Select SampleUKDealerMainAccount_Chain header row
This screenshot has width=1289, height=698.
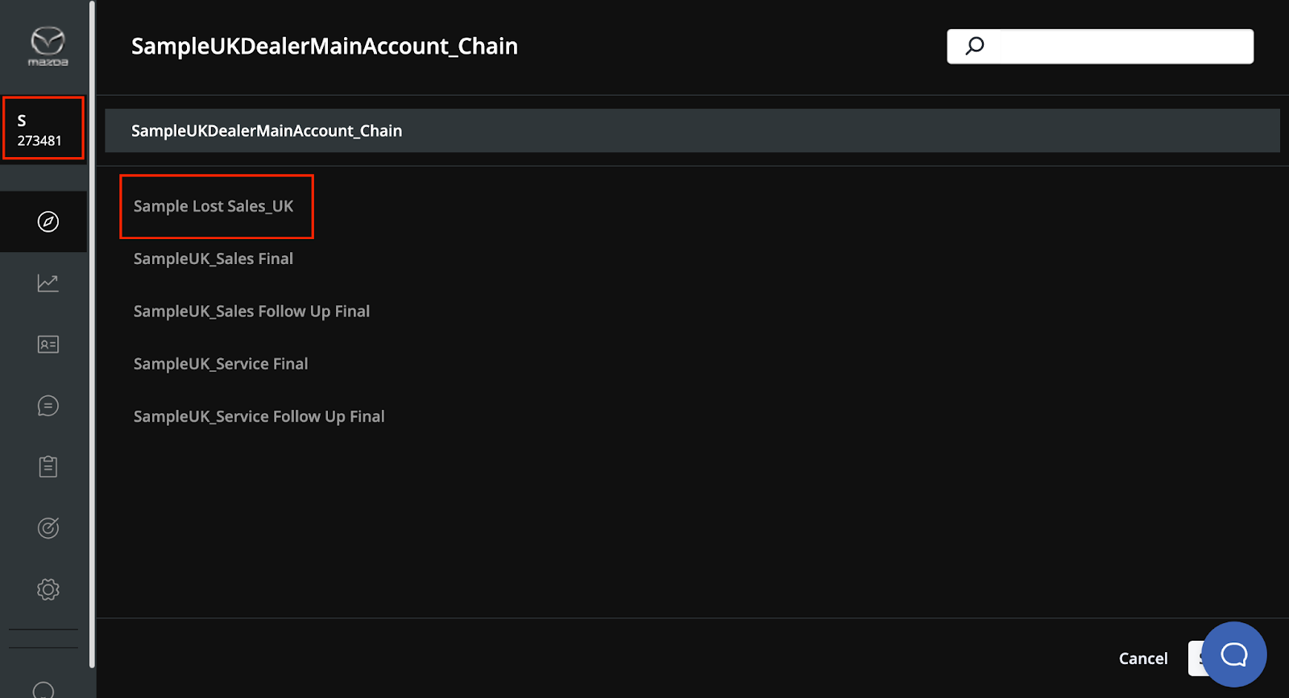coord(692,130)
